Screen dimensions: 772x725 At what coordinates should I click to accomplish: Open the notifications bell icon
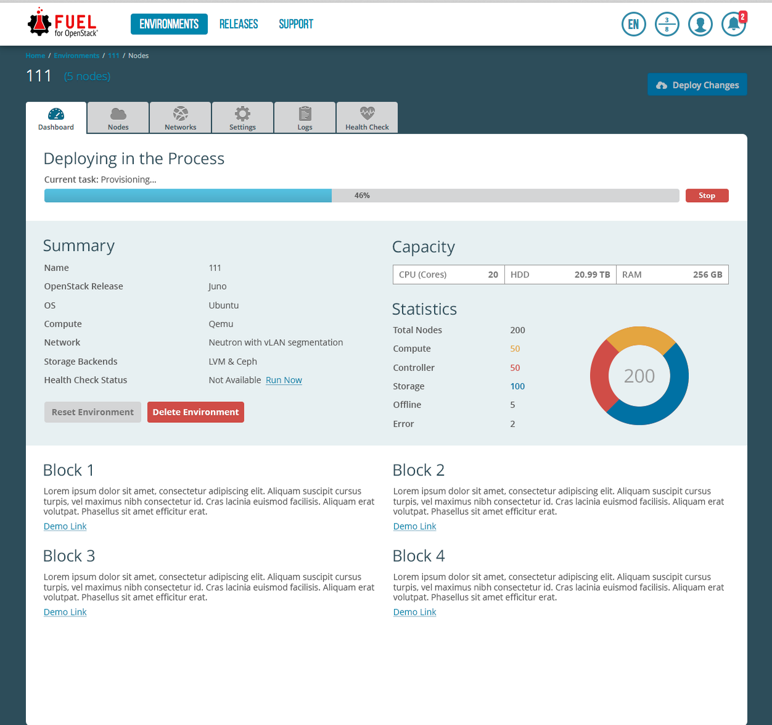733,25
